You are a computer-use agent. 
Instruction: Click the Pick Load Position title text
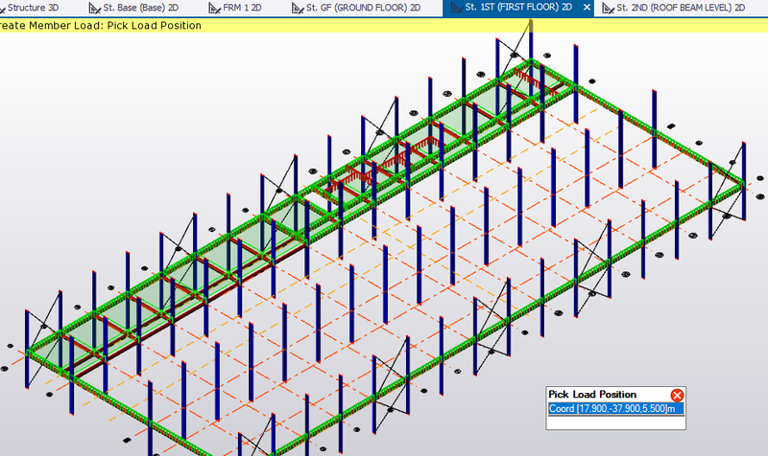(x=592, y=395)
